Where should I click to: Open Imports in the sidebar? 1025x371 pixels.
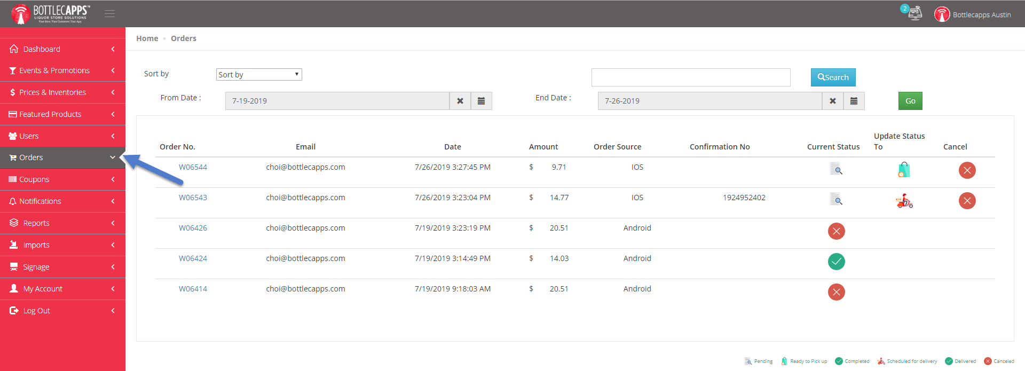pyautogui.click(x=62, y=245)
